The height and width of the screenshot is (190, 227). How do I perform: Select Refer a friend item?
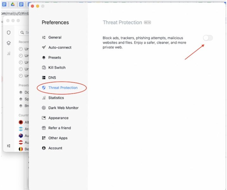point(56,128)
